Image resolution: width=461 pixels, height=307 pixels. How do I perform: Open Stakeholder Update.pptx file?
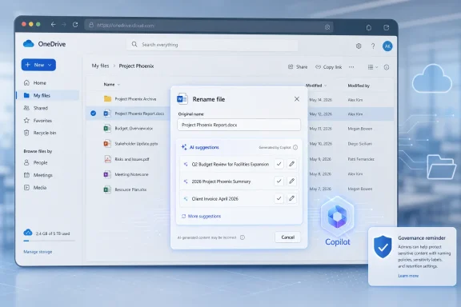136,144
